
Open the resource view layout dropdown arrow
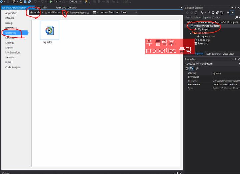tap(98, 12)
